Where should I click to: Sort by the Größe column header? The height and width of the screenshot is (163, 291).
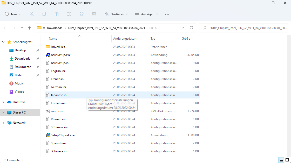pos(186,39)
